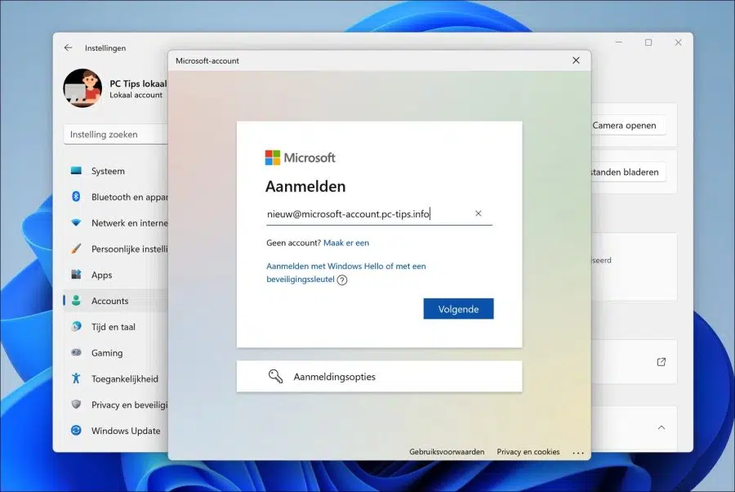The height and width of the screenshot is (492, 735).
Task: Go back with the Instellingen back arrow
Action: [x=69, y=48]
